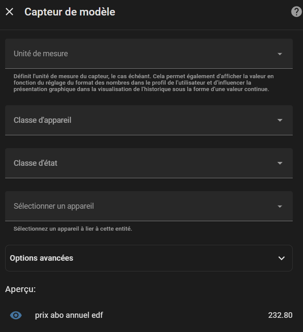Screen dimensions: 303x332
Task: Show device list via Sélectionner un appareil arrow
Action: (x=280, y=207)
